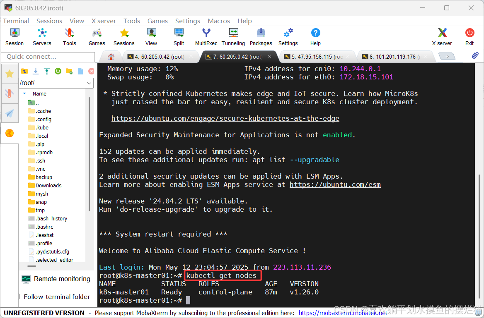Open the Sftp globe sidebar tab
The image size is (484, 318).
[10, 133]
